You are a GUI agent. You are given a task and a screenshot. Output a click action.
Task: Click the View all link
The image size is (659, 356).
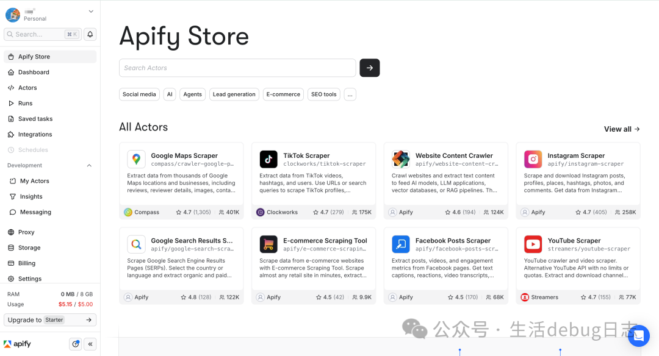[622, 129]
